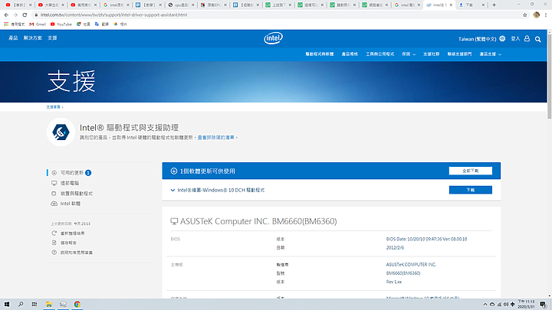Open a new browser tab with plus
The width and height of the screenshot is (552, 310).
tap(494, 5)
